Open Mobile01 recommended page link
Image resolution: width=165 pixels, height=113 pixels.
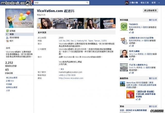(134, 24)
